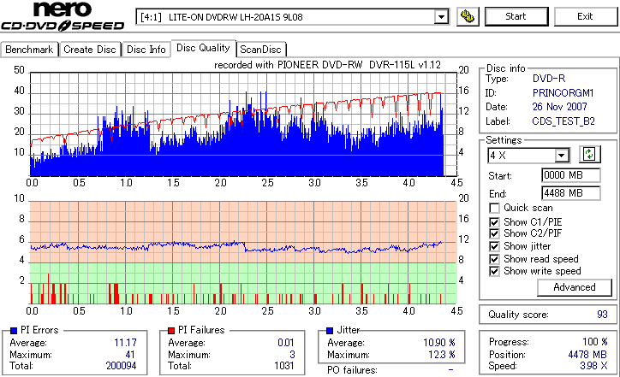Open the Disc Info tab

coord(146,50)
